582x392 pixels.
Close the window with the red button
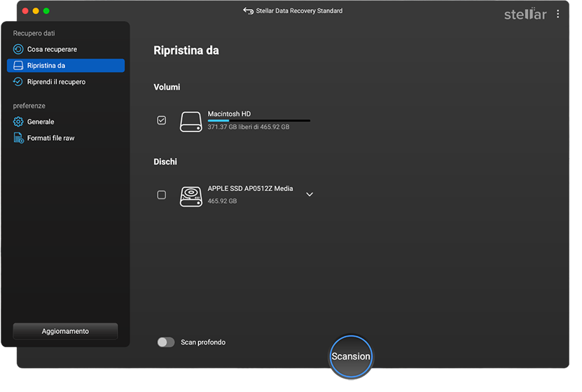25,10
